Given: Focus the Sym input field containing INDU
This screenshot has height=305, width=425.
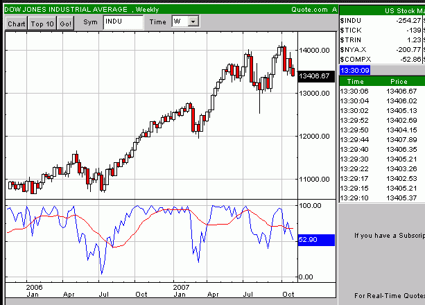Looking at the screenshot, I should click(123, 22).
